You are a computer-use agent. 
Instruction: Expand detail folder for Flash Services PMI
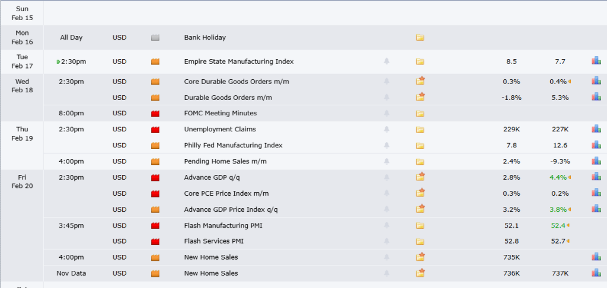(x=420, y=241)
